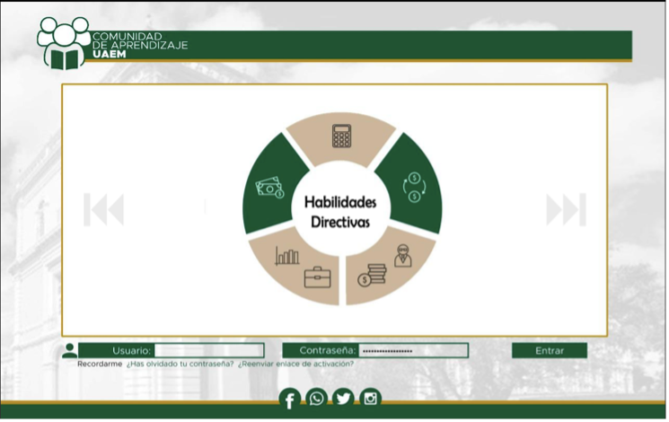Open the WhatsApp contact icon
The height and width of the screenshot is (422, 669).
tap(316, 398)
